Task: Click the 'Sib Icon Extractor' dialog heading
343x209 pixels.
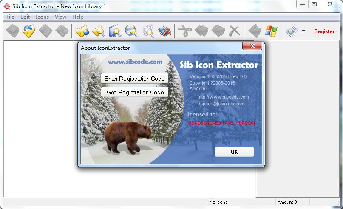Action: 219,65
